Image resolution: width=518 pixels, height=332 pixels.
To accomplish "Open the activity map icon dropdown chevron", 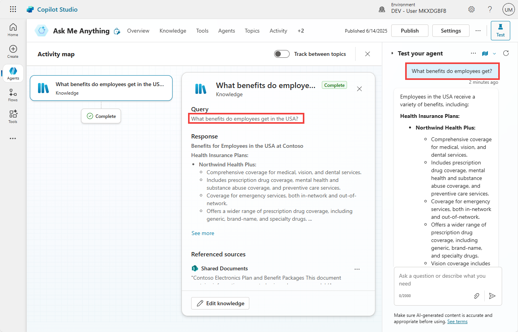I will pos(494,54).
